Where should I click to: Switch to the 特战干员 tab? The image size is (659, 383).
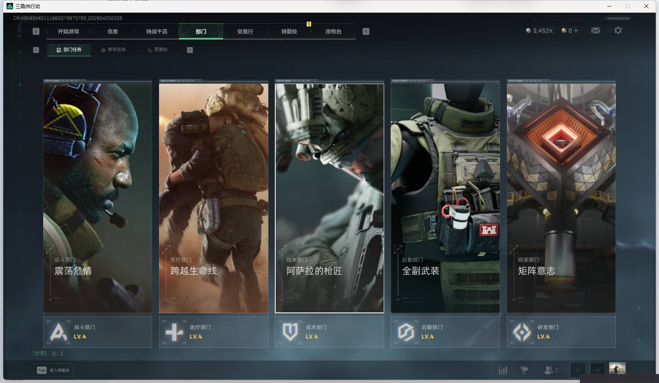tap(157, 31)
